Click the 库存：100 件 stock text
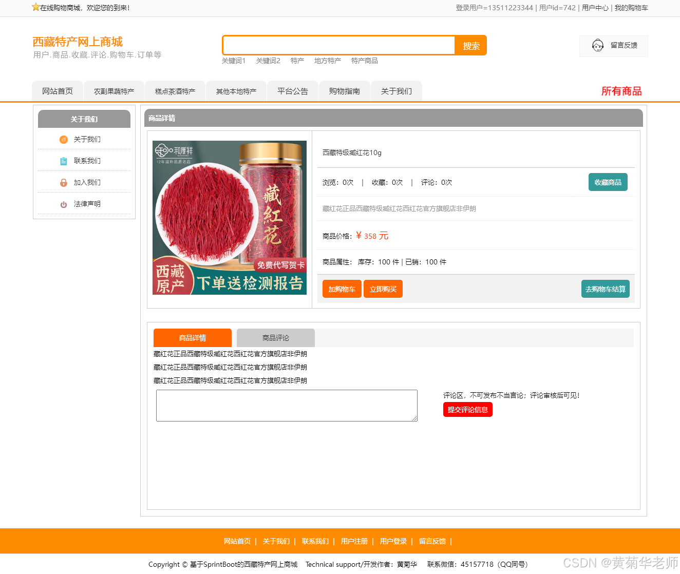The height and width of the screenshot is (574, 680). click(x=379, y=262)
